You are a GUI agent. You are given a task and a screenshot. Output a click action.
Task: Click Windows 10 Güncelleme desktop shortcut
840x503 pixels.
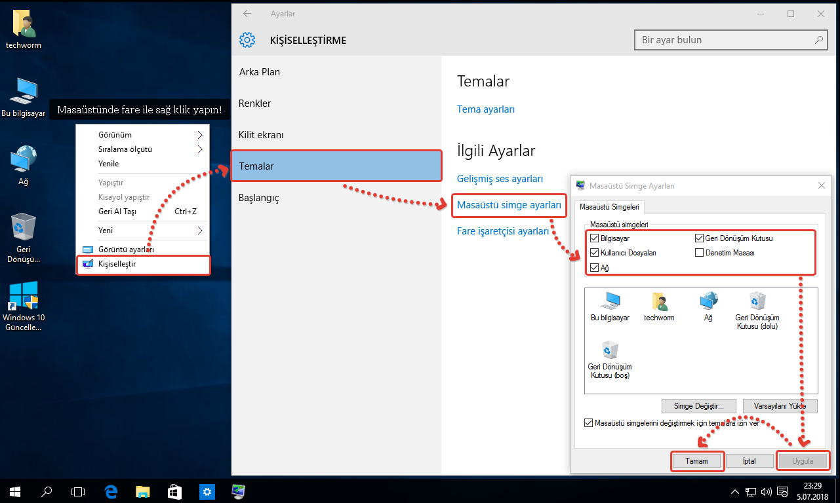point(24,305)
